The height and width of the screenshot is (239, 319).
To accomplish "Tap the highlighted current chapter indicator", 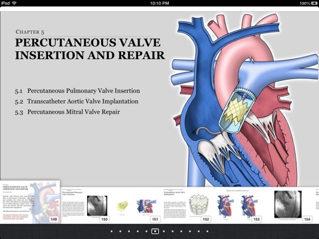I will [x=155, y=232].
